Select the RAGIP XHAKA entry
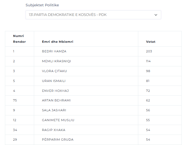The height and width of the screenshot is (145, 187). click(x=54, y=130)
